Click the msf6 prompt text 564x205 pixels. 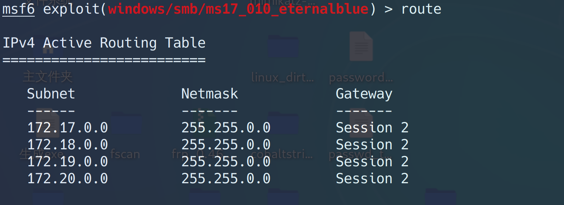pyautogui.click(x=18, y=9)
